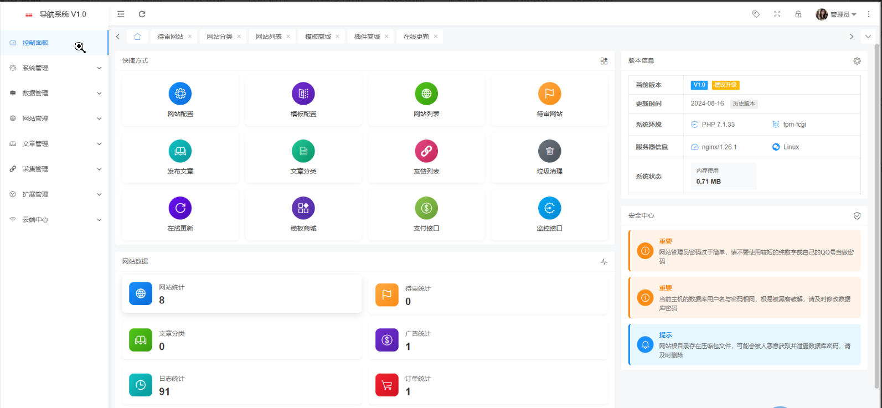This screenshot has height=408, width=882.
Task: Open shortcut settings icon in 快捷方式 header
Action: click(604, 61)
